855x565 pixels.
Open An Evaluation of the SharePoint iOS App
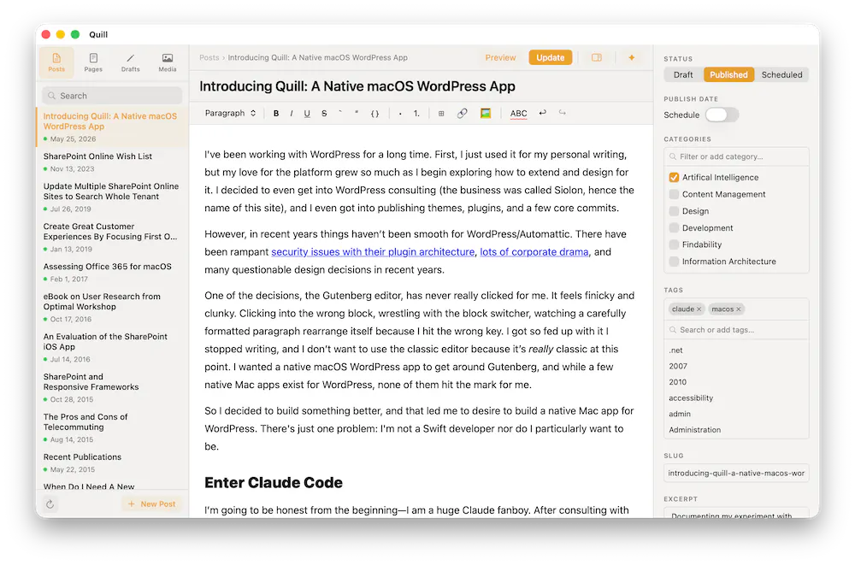coord(112,347)
